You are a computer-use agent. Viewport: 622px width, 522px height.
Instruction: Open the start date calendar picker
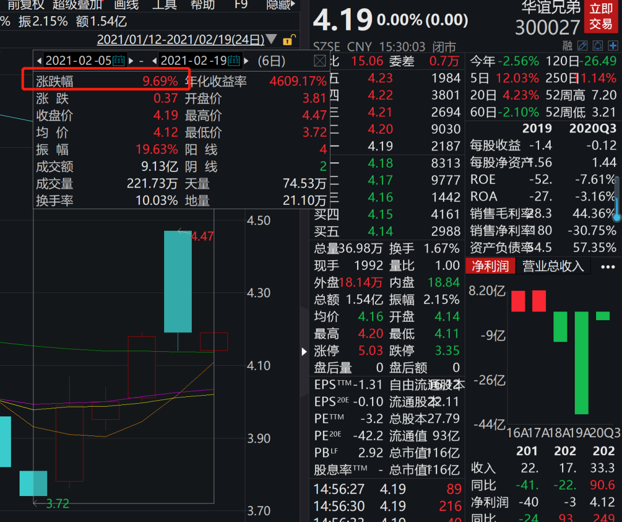point(118,60)
